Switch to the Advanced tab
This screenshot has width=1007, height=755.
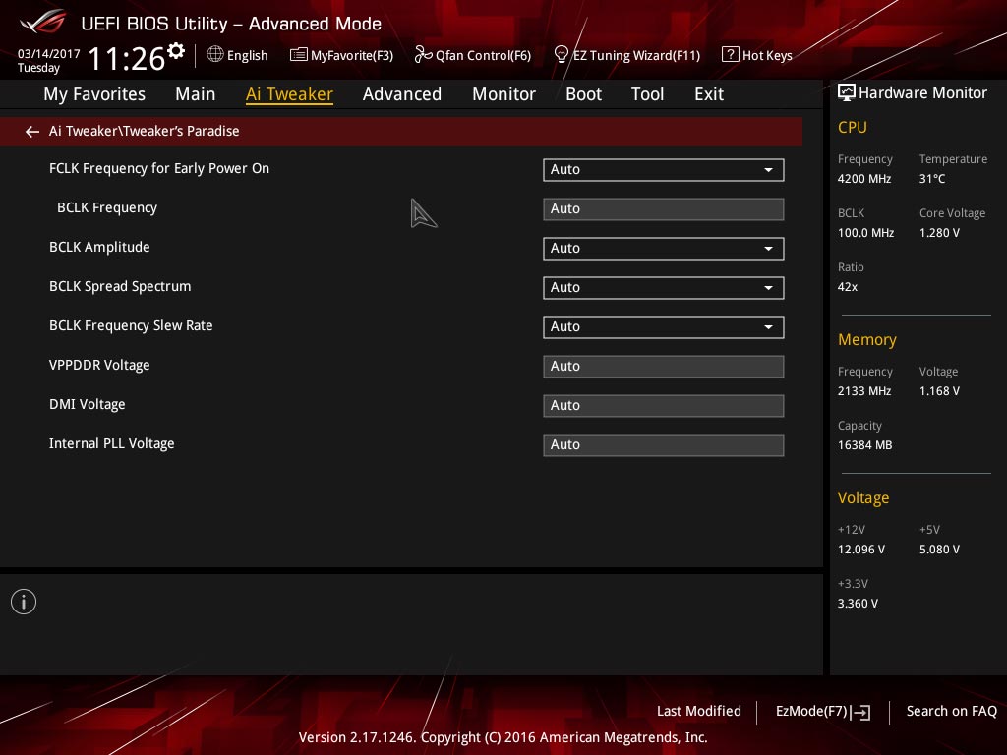[402, 94]
